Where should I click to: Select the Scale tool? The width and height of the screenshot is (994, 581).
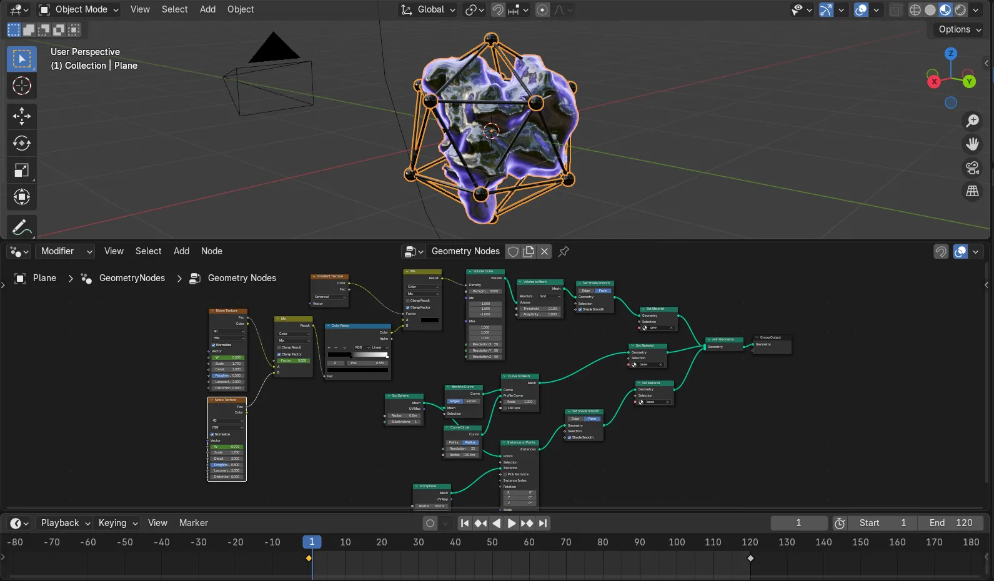(21, 170)
